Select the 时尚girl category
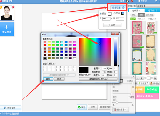The image size is (160, 116). pyautogui.click(x=141, y=19)
